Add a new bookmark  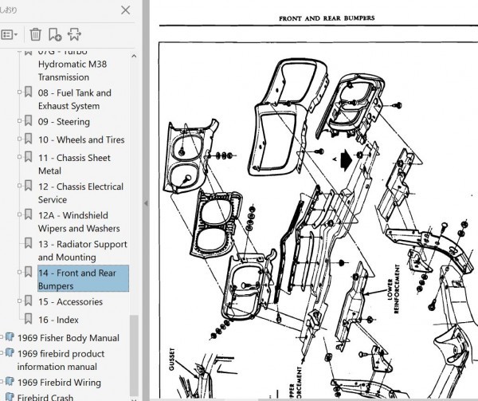(x=55, y=34)
